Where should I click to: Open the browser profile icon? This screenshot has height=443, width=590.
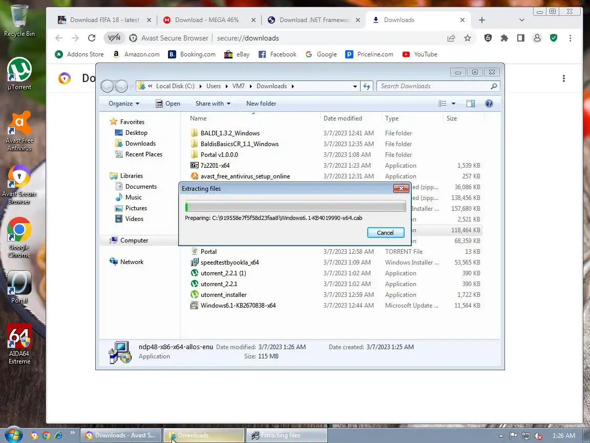537,38
